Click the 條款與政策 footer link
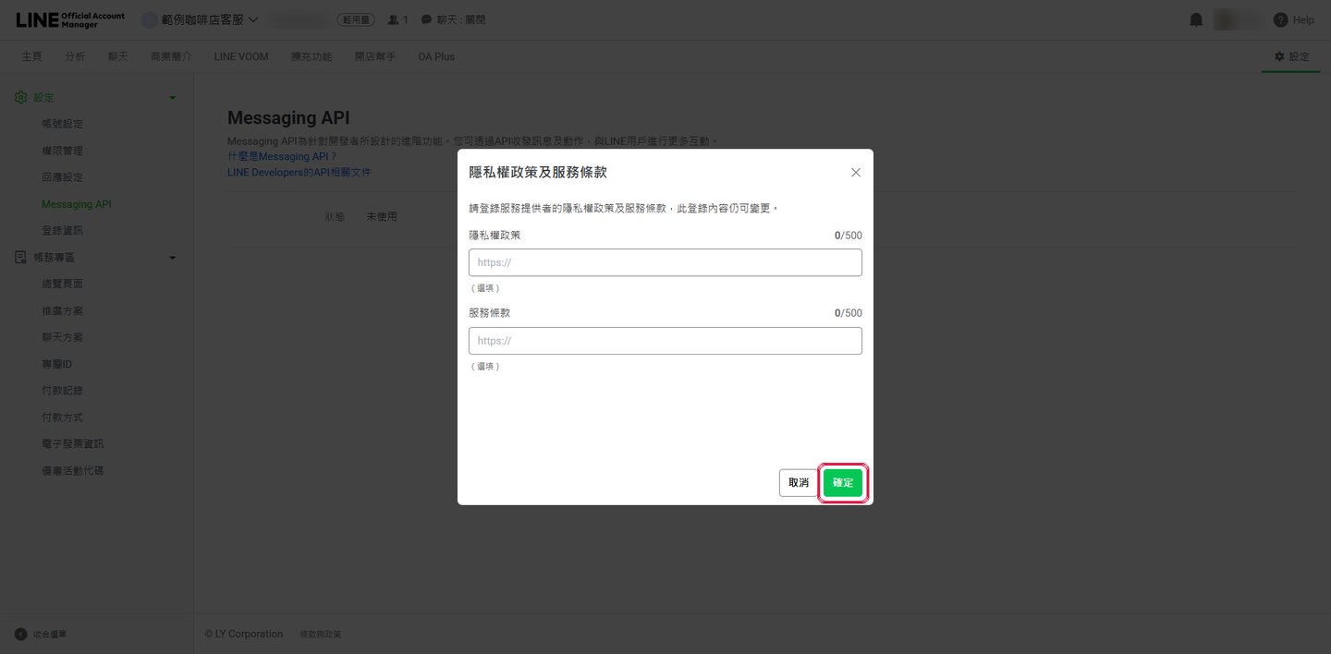 click(321, 635)
